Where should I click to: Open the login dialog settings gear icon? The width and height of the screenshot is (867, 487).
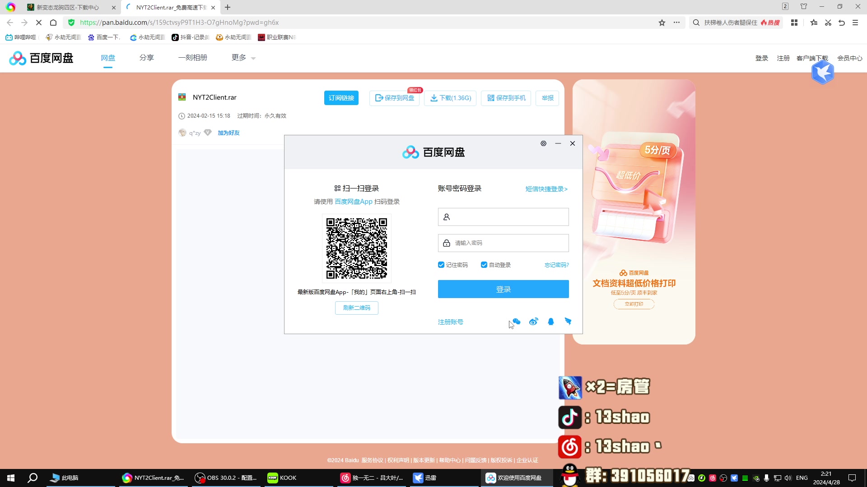click(544, 143)
